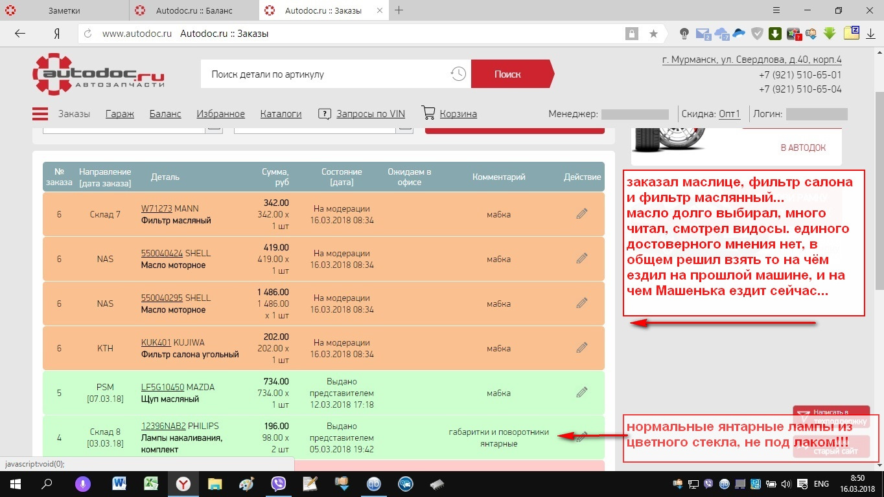Open the Опт1 discount link
The image size is (884, 497).
tap(729, 114)
